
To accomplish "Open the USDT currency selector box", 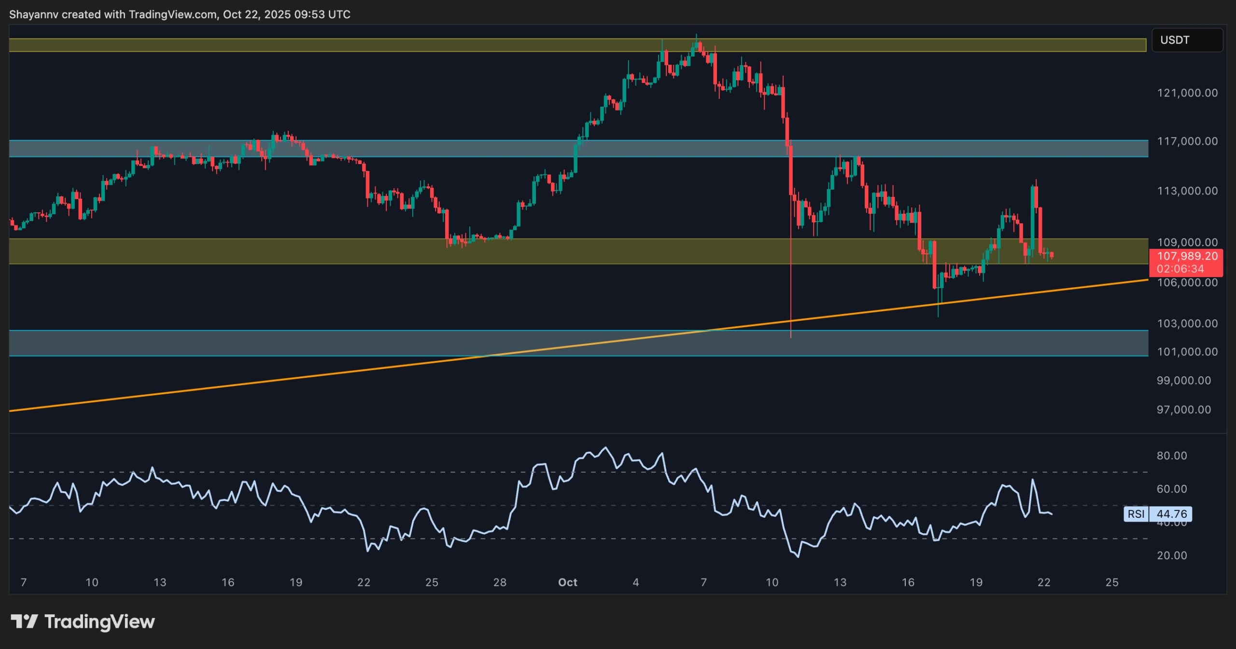I will click(x=1187, y=40).
